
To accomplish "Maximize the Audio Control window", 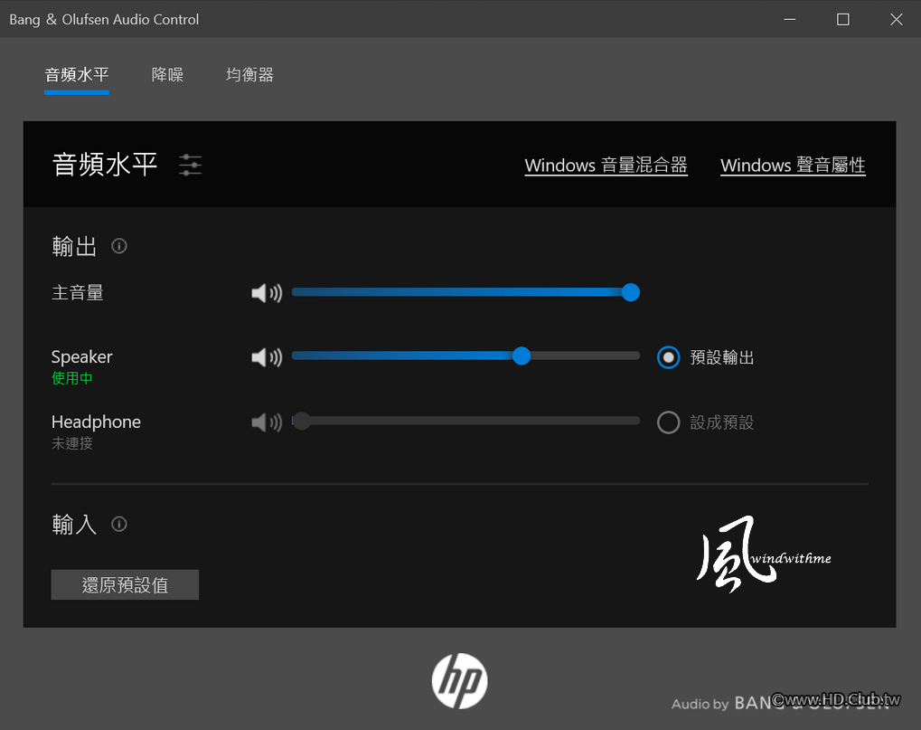I will click(x=843, y=19).
